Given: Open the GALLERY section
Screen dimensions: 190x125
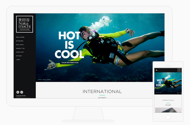Looking at the screenshot, I should click(20, 45).
